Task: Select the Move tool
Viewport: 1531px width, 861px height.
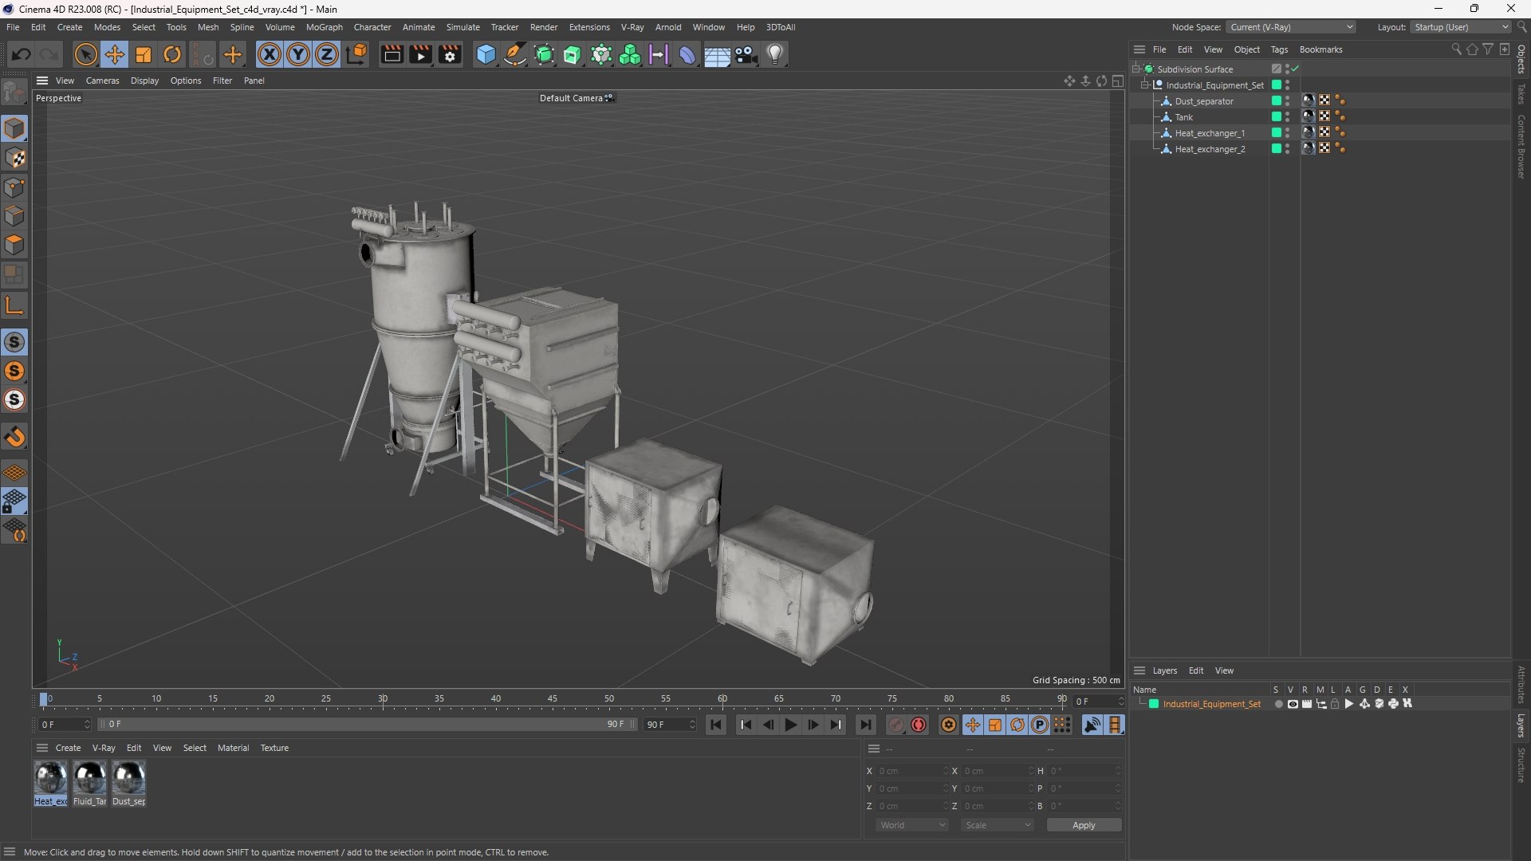Action: [115, 54]
